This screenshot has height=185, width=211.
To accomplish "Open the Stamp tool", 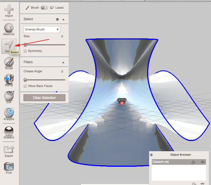I will coord(9,80).
